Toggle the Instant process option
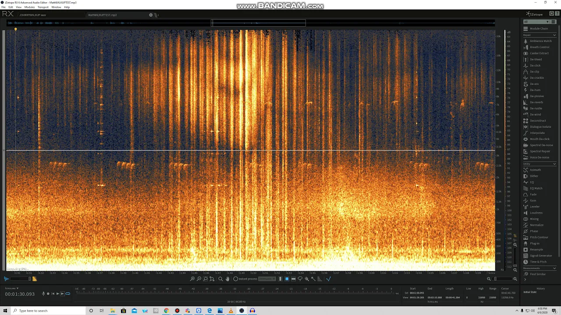This screenshot has height=315, width=561. point(245,279)
